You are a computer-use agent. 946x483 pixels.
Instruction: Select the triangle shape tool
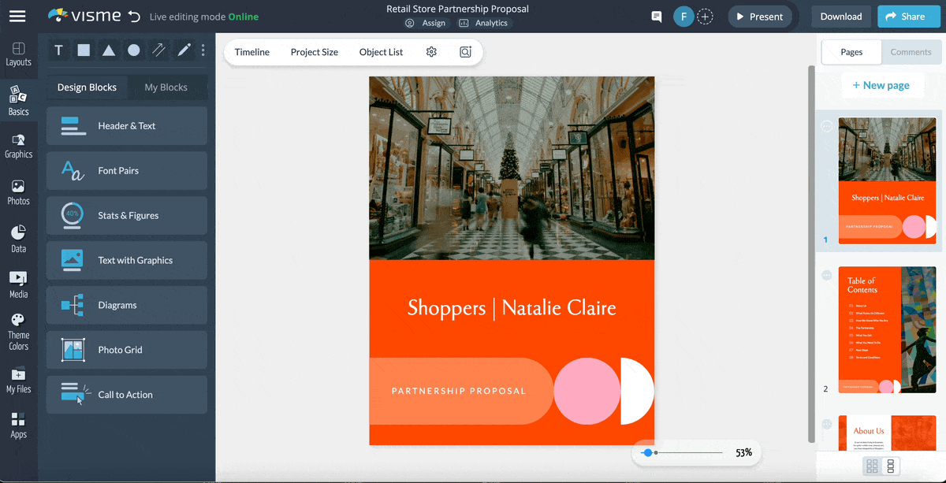coord(109,50)
